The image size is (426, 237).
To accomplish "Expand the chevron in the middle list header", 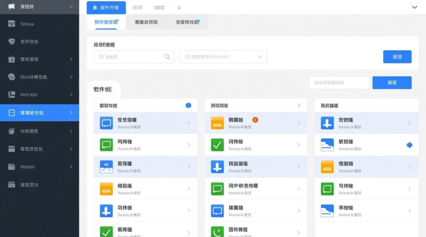I will click(299, 106).
